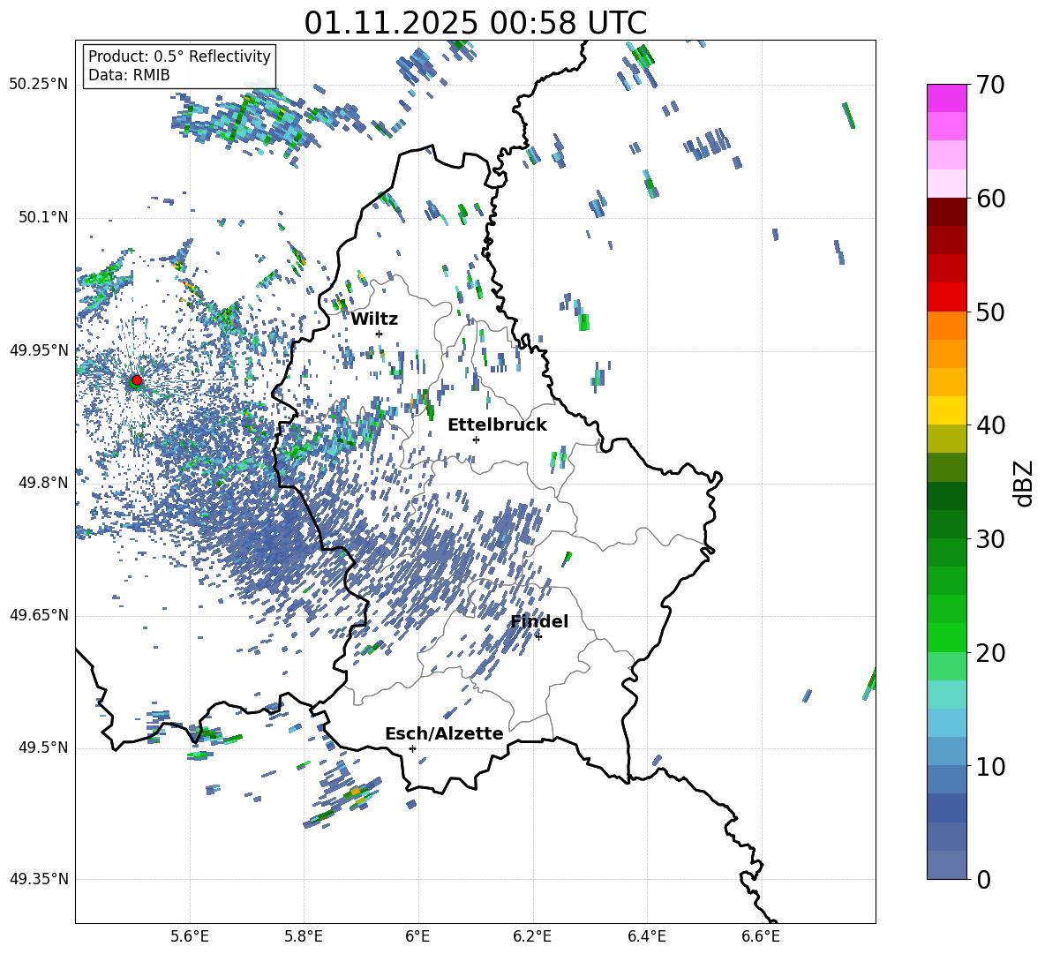This screenshot has width=1045, height=954.
Task: Click the Esch/Alzette city label
Action: [444, 733]
